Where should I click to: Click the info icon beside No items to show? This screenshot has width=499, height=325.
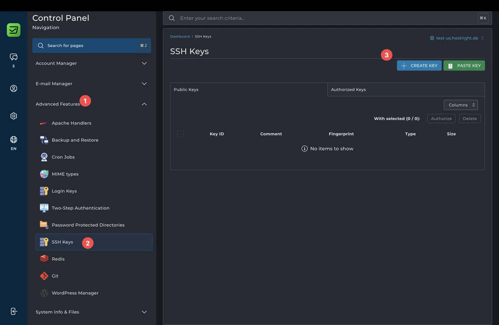(x=304, y=149)
